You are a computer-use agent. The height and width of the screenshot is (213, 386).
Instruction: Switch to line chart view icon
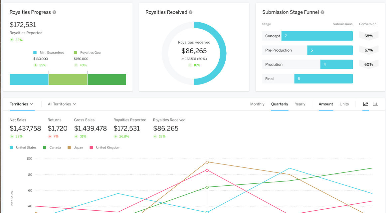[x=366, y=104]
